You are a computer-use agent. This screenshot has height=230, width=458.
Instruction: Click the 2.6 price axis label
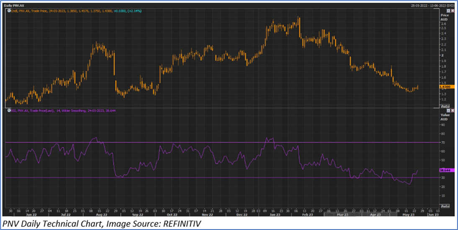click(x=443, y=23)
